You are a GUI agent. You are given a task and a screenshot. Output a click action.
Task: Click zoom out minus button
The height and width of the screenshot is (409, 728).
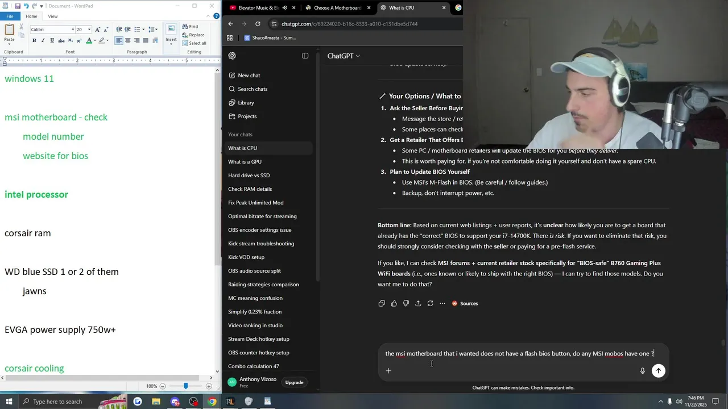(163, 386)
